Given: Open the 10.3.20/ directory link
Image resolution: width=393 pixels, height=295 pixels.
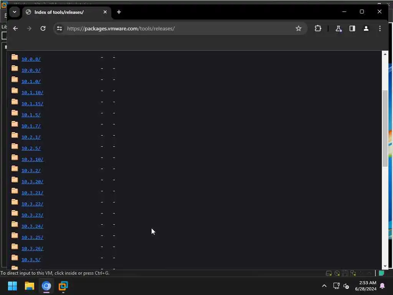Looking at the screenshot, I should pyautogui.click(x=32, y=182).
